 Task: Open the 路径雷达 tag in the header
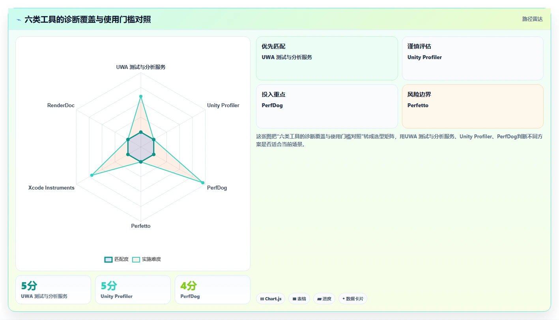pyautogui.click(x=532, y=19)
